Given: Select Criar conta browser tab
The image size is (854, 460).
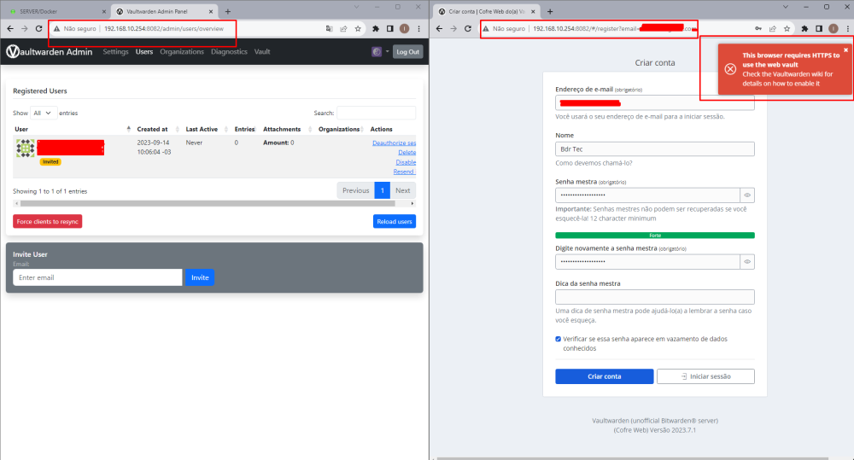Looking at the screenshot, I should (487, 11).
